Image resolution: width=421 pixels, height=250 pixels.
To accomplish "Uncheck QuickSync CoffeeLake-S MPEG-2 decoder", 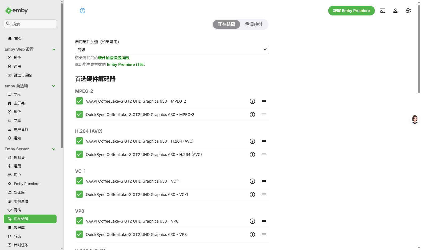I will point(80,114).
